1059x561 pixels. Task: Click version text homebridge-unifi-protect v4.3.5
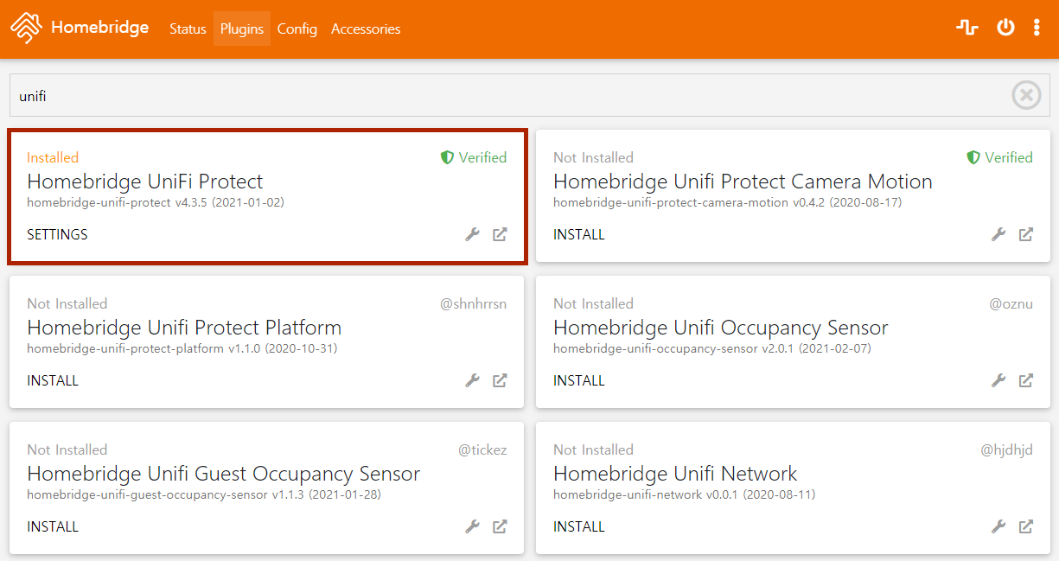156,203
